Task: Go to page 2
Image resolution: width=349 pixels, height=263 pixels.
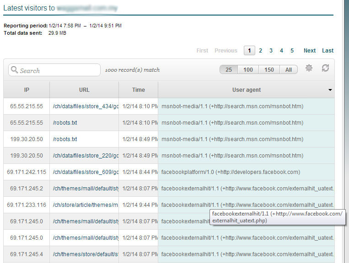Action: point(261,51)
